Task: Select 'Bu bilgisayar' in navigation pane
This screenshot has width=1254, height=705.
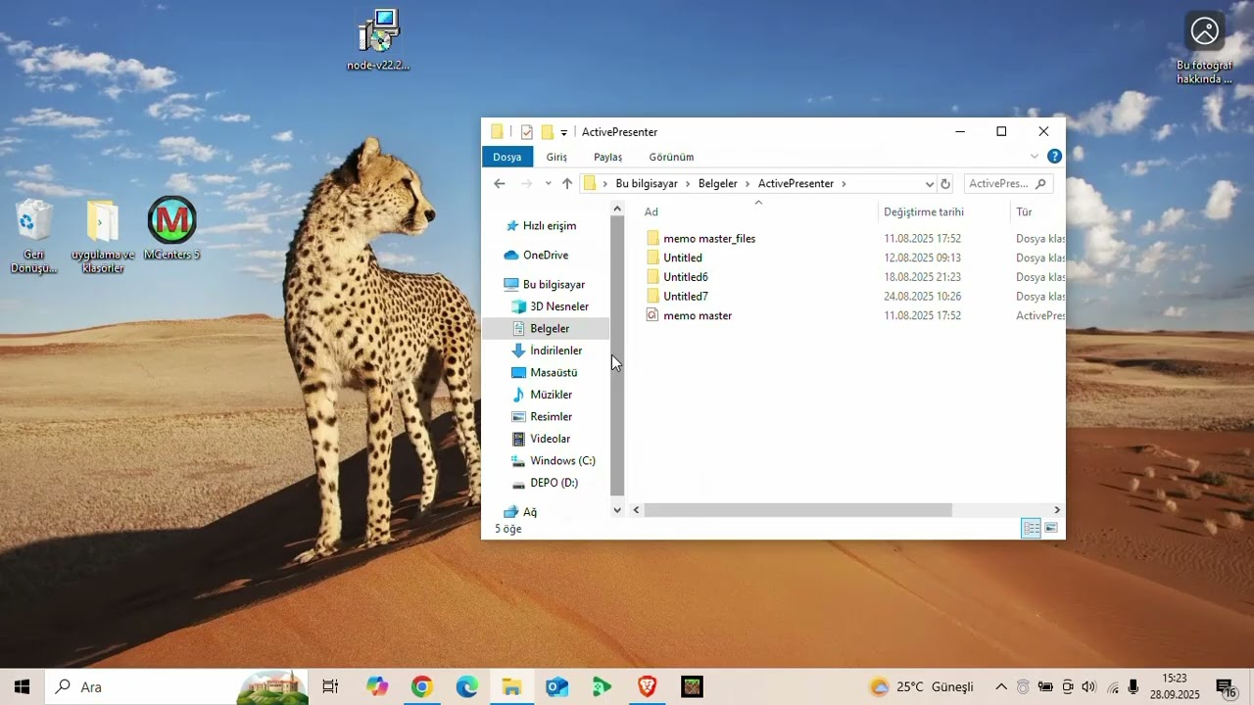Action: tap(544, 285)
